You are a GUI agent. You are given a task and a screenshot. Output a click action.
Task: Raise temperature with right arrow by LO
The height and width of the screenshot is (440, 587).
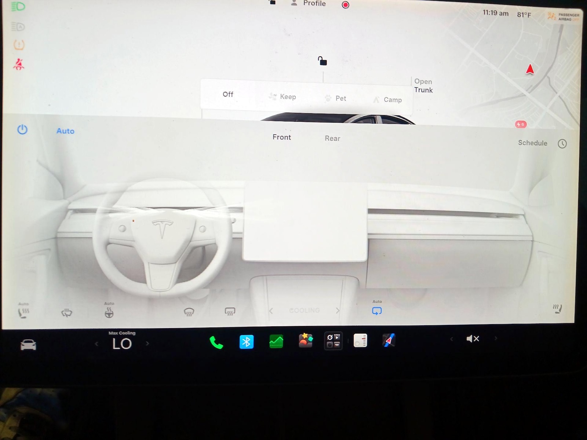147,344
